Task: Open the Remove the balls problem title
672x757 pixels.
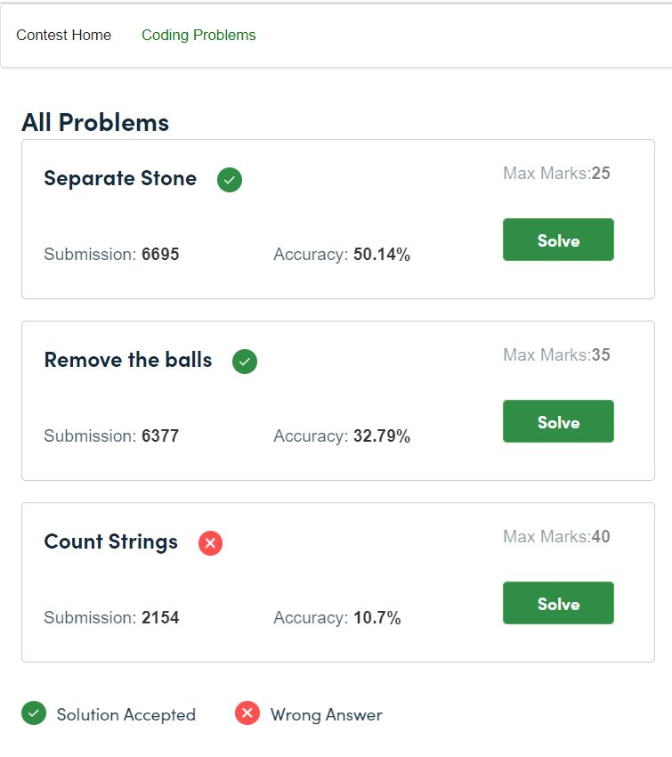Action: click(x=128, y=360)
